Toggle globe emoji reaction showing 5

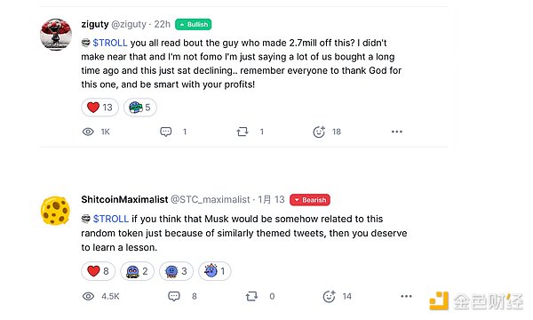[139, 108]
